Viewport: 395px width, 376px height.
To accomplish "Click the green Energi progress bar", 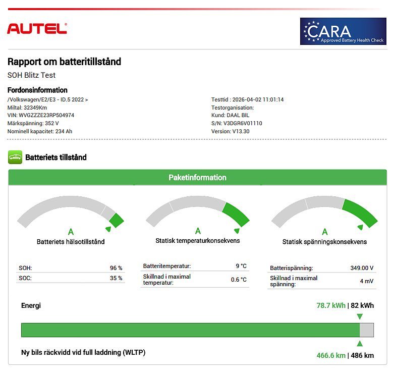I will (x=190, y=330).
